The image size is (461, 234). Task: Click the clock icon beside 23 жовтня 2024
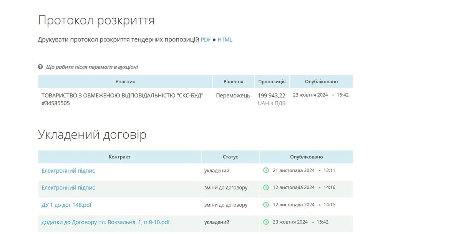point(265,222)
